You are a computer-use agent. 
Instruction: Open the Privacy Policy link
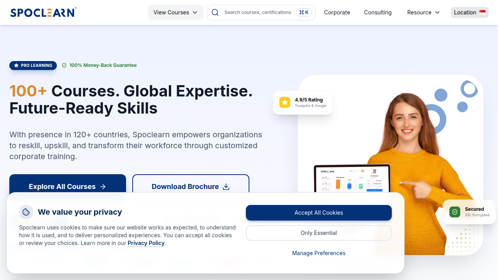(x=146, y=243)
